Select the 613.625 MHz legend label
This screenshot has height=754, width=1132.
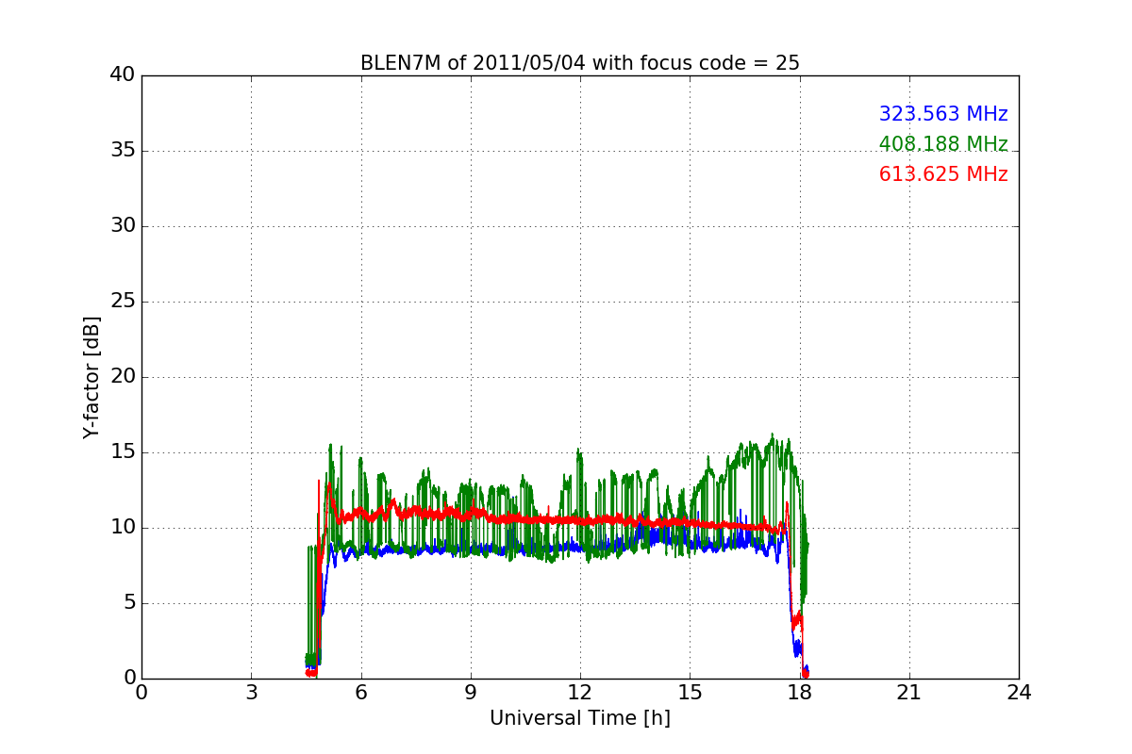point(943,174)
